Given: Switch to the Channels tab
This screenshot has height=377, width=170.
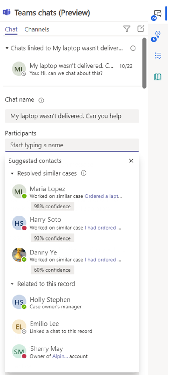Looking at the screenshot, I should (x=37, y=29).
